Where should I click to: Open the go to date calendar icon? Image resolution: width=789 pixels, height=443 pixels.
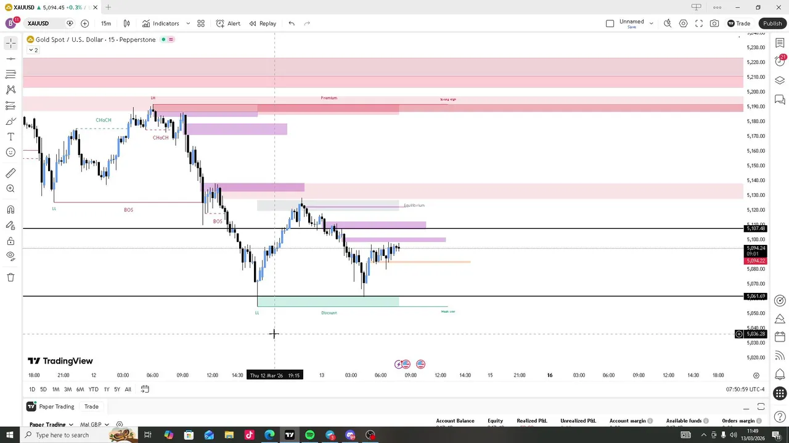click(x=145, y=389)
